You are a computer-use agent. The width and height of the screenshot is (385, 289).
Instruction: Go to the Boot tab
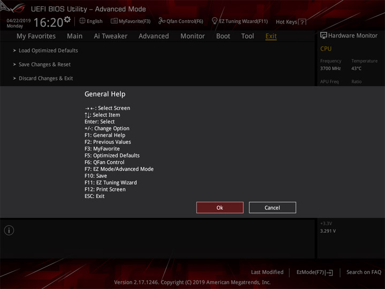click(x=223, y=36)
